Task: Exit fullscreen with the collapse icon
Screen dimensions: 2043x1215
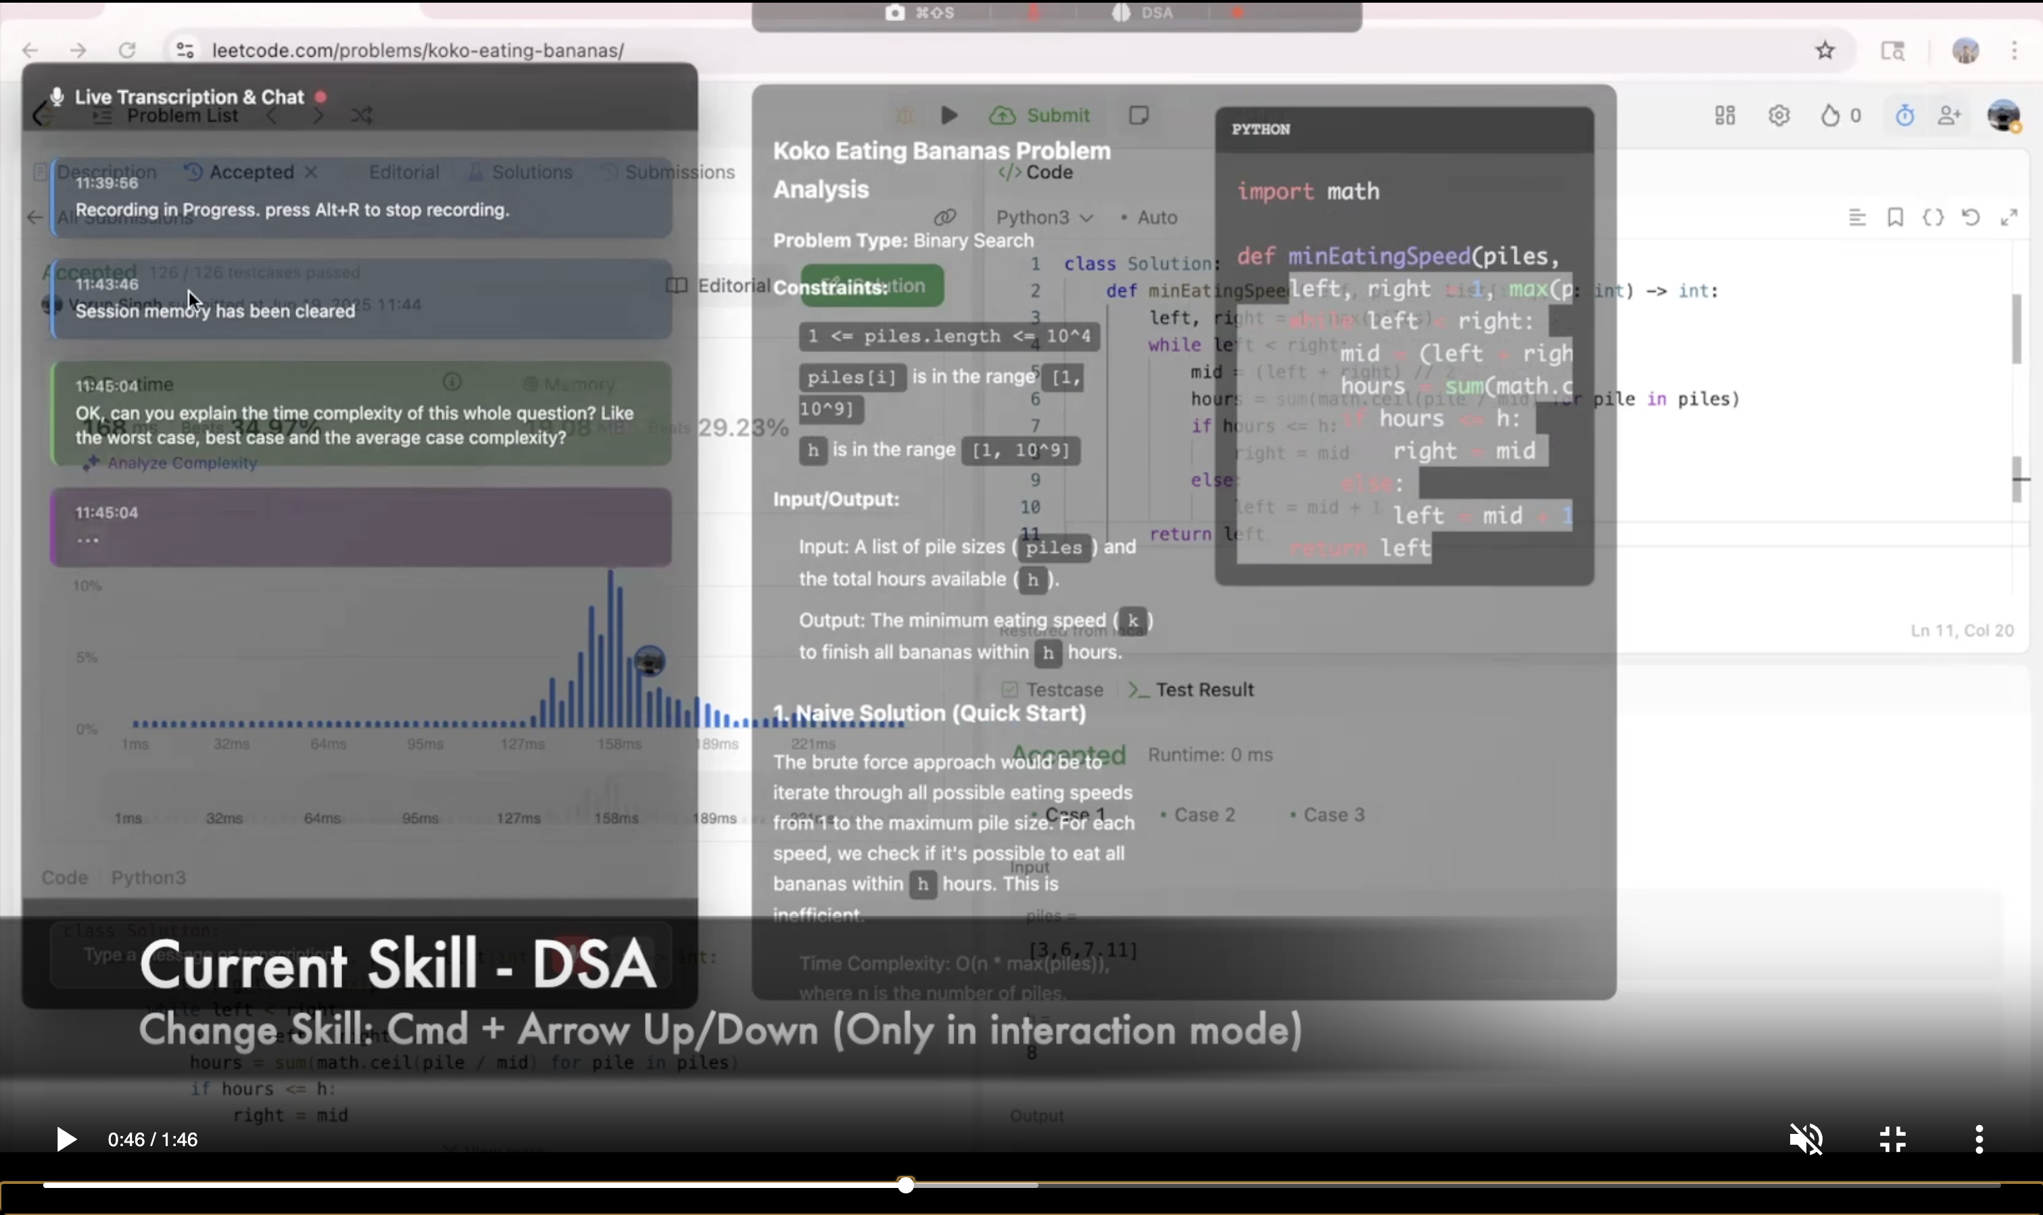Action: (1892, 1139)
